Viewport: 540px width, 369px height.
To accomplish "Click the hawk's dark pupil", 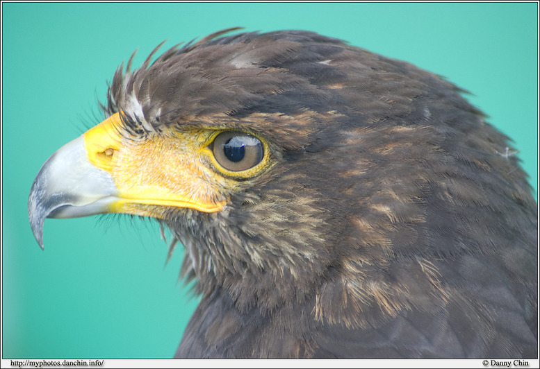I will [x=235, y=152].
